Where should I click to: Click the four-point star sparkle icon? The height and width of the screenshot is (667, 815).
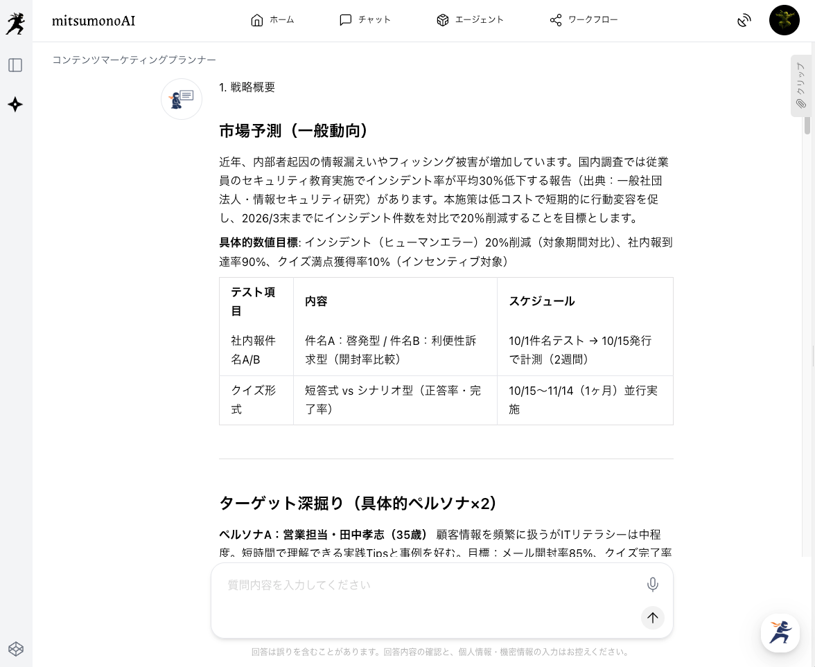coord(15,105)
